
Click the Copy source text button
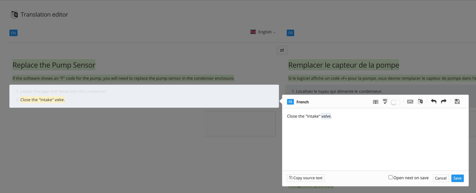306,178
